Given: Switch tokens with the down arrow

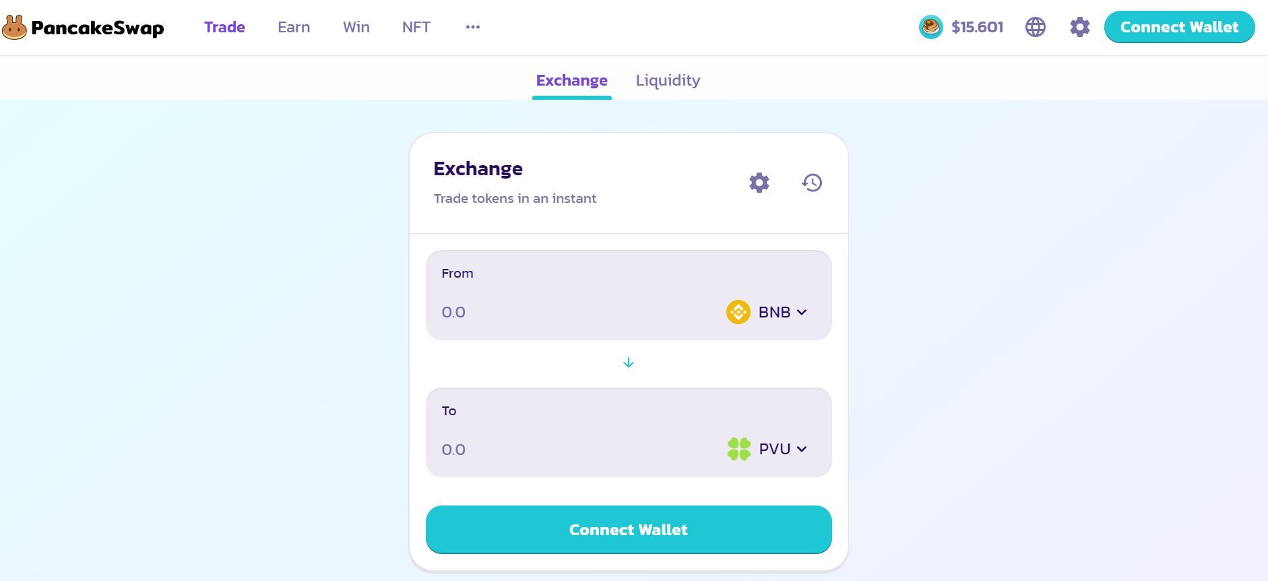Looking at the screenshot, I should pos(628,363).
